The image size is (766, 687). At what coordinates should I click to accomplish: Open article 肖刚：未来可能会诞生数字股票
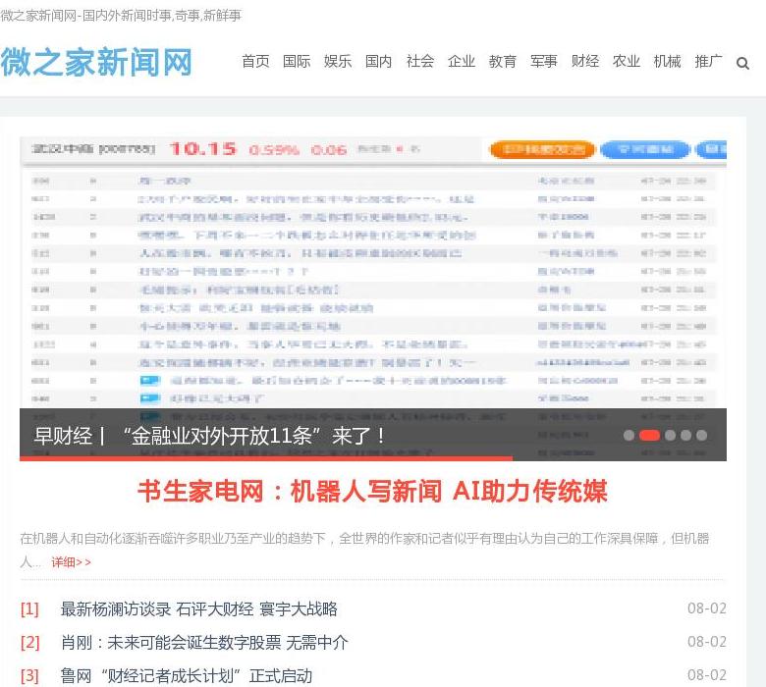pyautogui.click(x=204, y=642)
